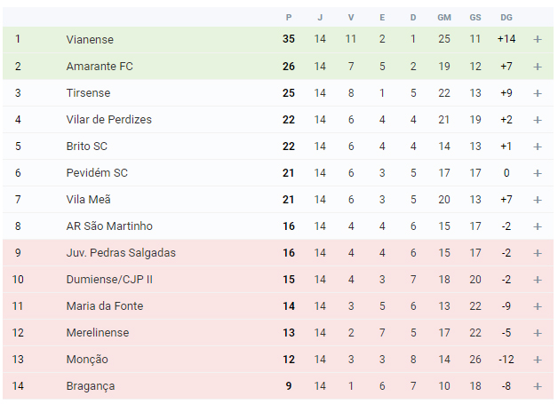This screenshot has height=404, width=558.
Task: Click plus icon on Dumiense/CJP II row
Action: coord(538,280)
